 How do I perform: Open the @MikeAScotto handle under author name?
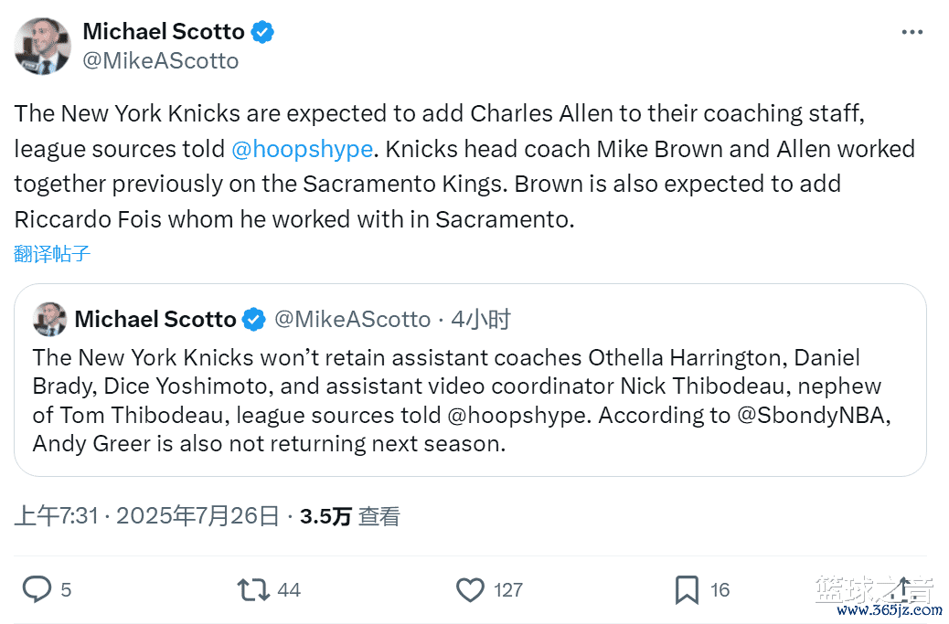pos(161,61)
